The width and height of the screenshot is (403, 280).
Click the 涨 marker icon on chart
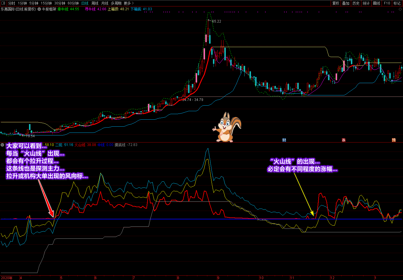pos(344,140)
